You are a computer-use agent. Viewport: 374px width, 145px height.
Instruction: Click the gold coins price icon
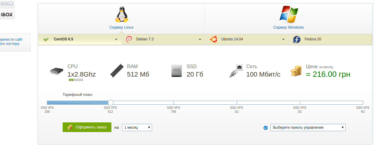[296, 71]
